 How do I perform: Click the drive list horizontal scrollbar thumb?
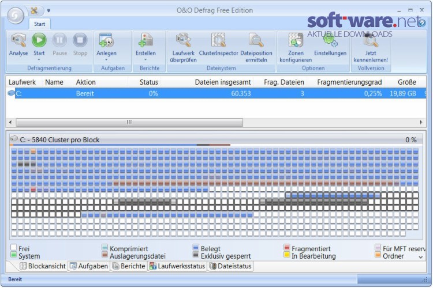129,122
